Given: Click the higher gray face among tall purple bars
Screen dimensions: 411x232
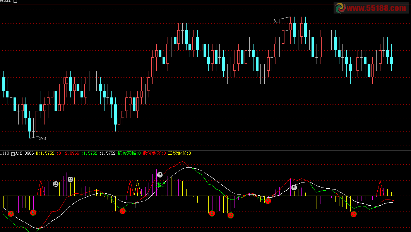Looking at the screenshot, I should point(70,179).
